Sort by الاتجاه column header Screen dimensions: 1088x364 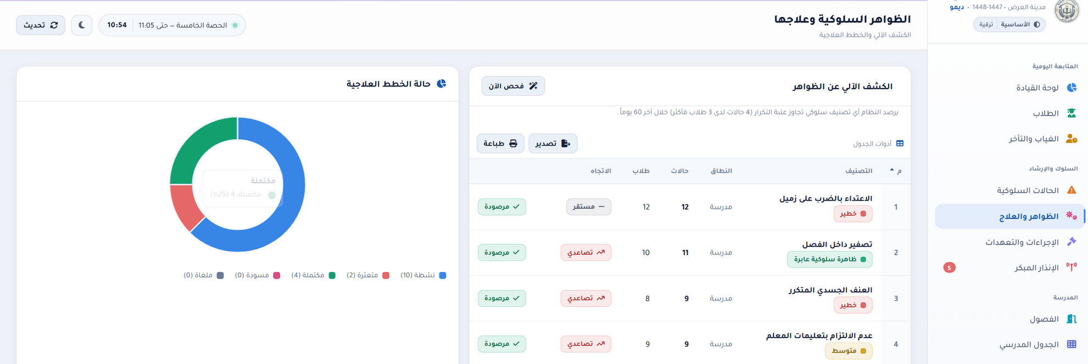pos(601,171)
